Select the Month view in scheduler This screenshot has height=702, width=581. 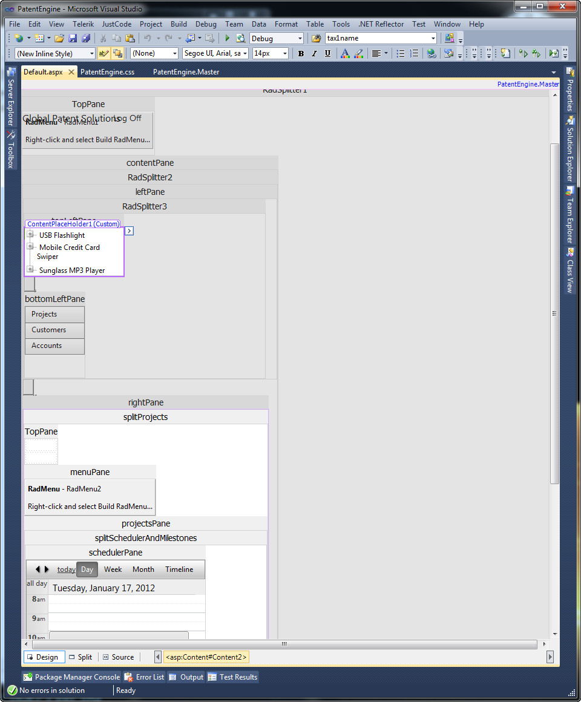(x=143, y=569)
